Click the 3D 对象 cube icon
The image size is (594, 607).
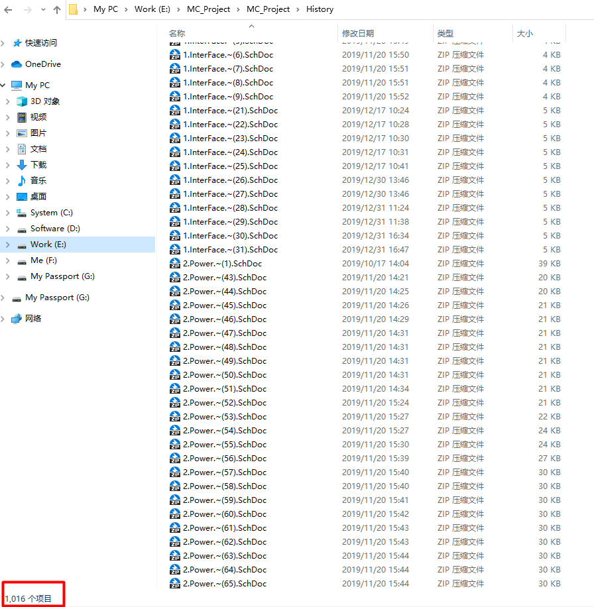coord(22,101)
